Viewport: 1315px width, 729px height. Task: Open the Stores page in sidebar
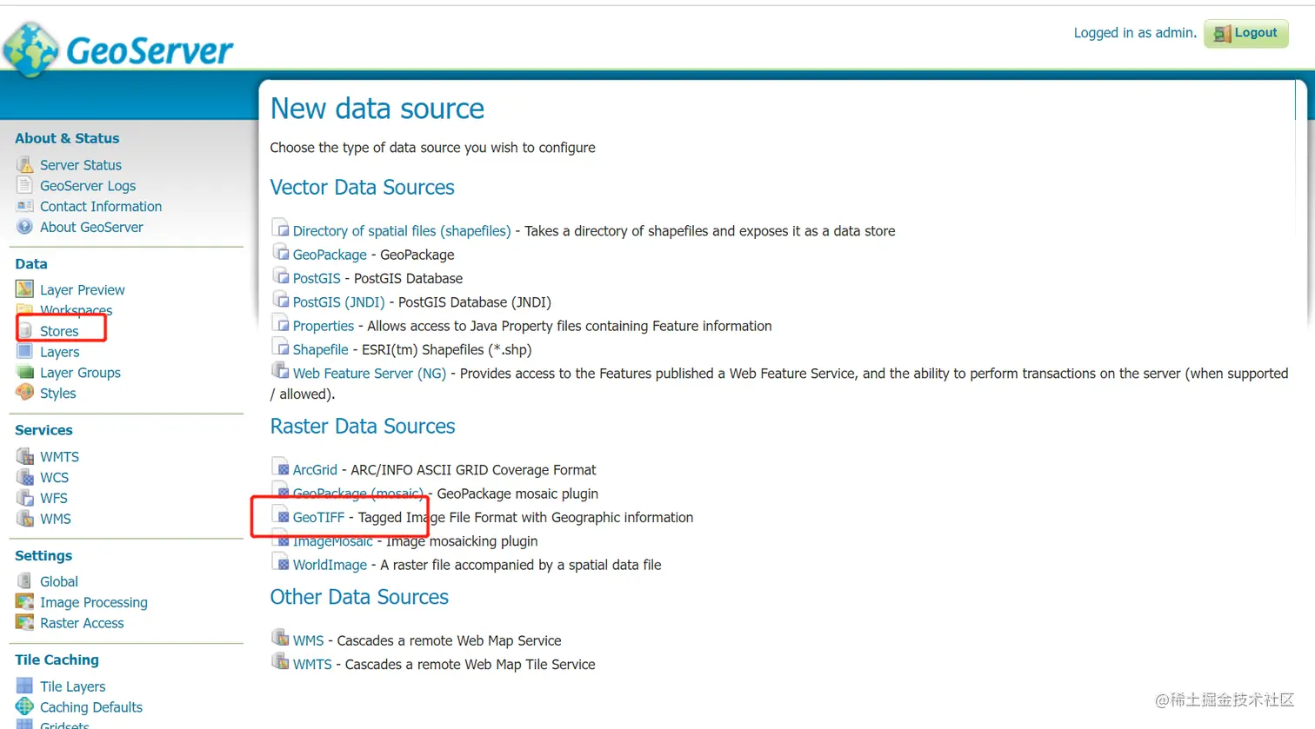[x=59, y=331]
